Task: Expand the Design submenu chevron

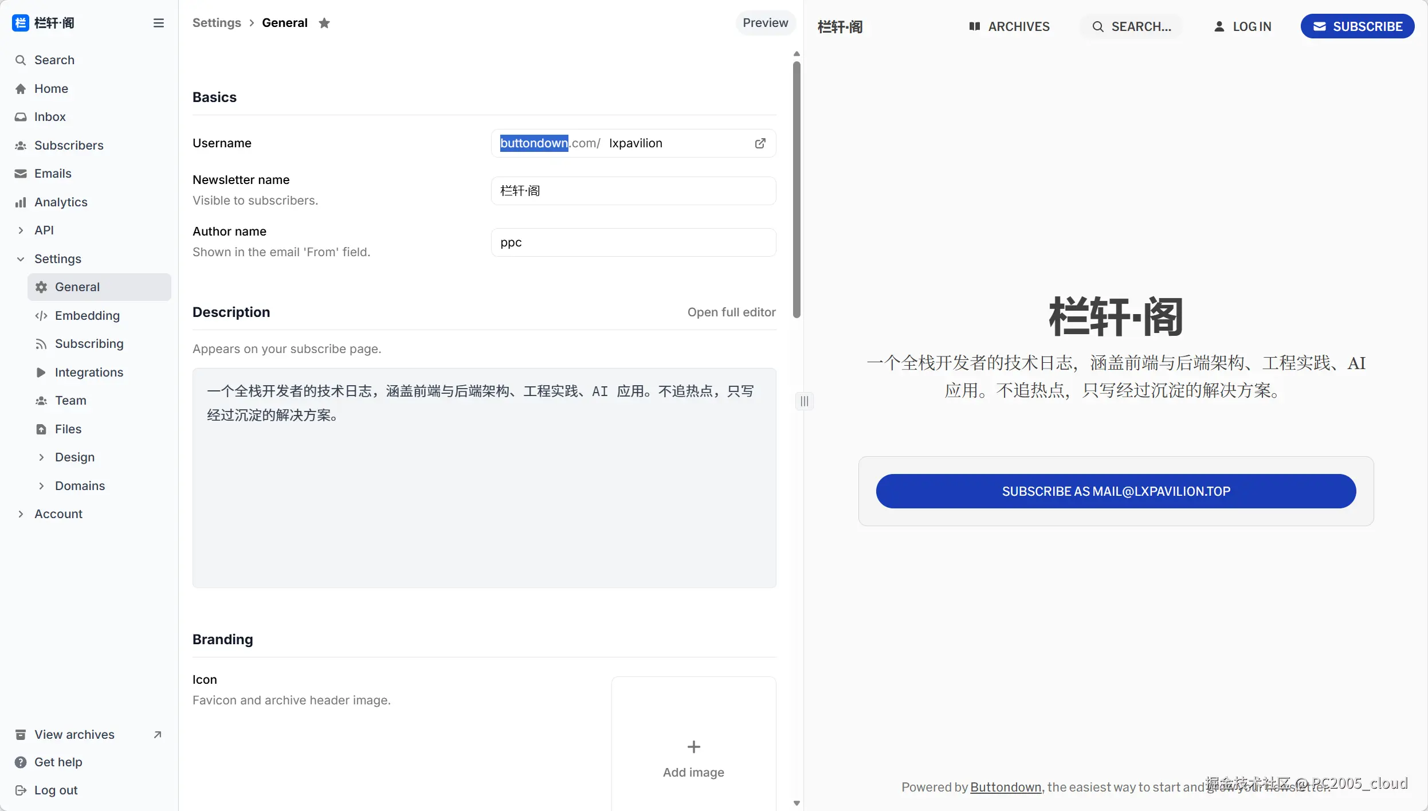Action: point(41,457)
